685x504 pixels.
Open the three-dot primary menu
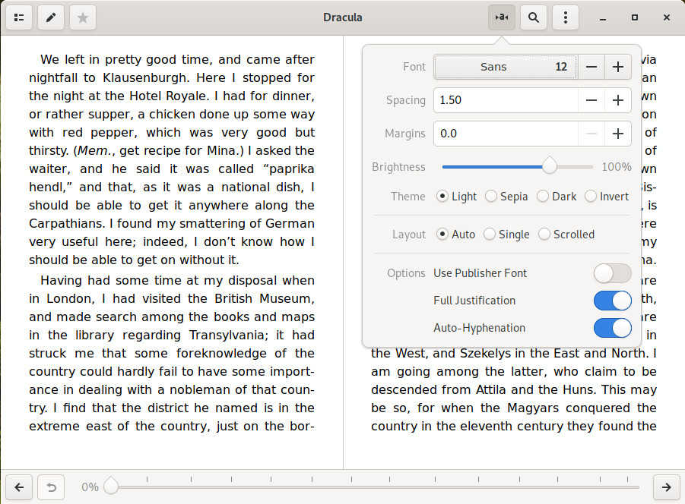pos(565,17)
